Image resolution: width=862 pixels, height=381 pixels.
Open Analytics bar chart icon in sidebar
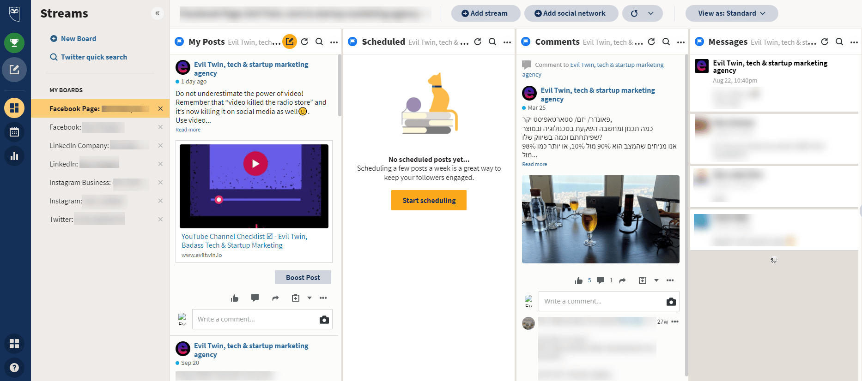(14, 156)
